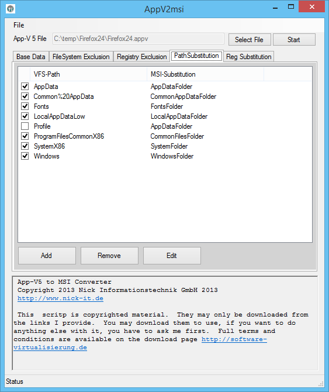Switch to the Base Data tab

click(31, 57)
